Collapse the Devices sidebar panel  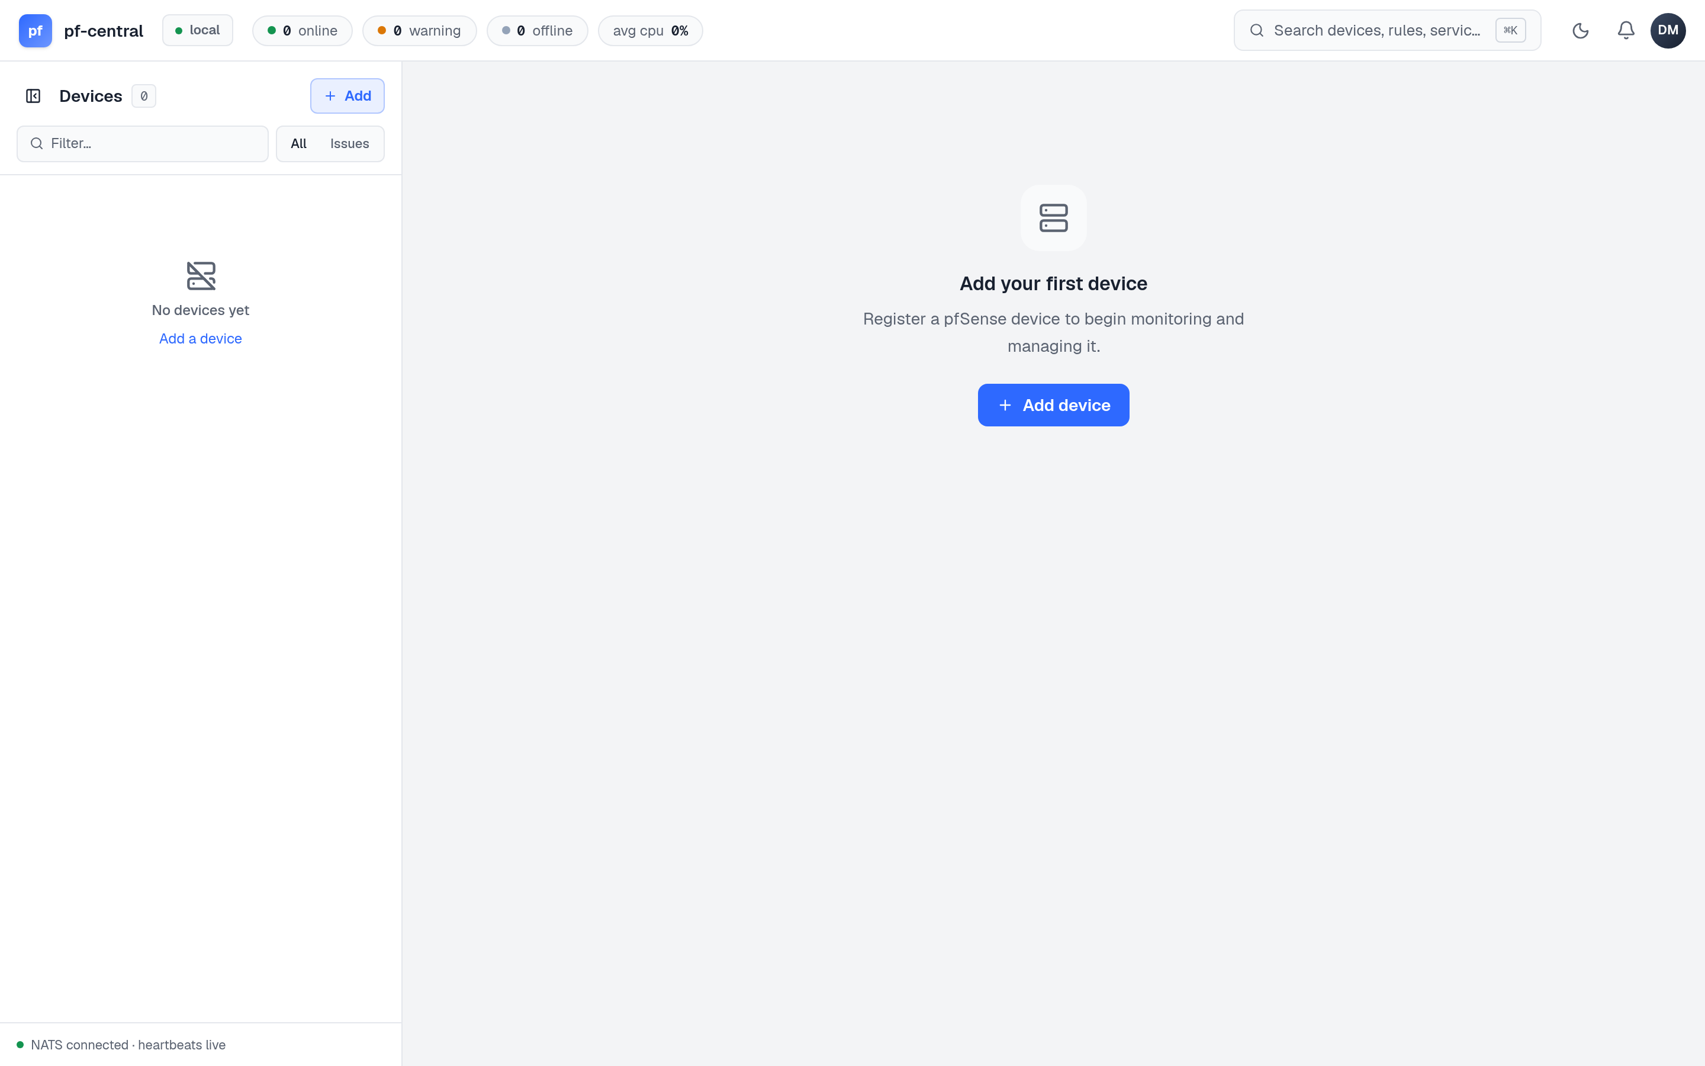click(x=33, y=96)
